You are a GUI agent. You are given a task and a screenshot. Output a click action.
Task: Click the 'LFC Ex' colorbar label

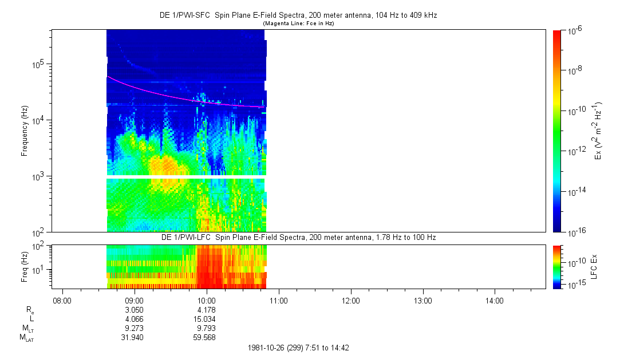tap(594, 267)
